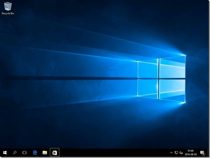Open File Explorer from the taskbar
210x158 pixels.
[x=45, y=152]
